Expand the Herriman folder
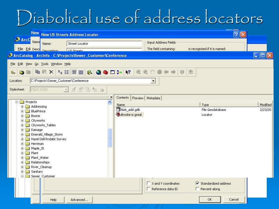 tap(22, 144)
